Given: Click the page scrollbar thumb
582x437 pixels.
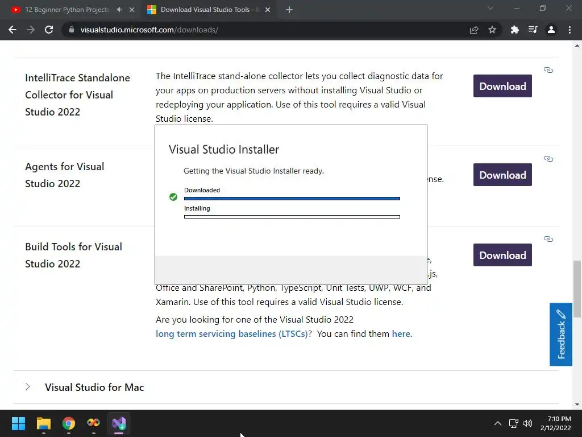Looking at the screenshot, I should tap(577, 289).
